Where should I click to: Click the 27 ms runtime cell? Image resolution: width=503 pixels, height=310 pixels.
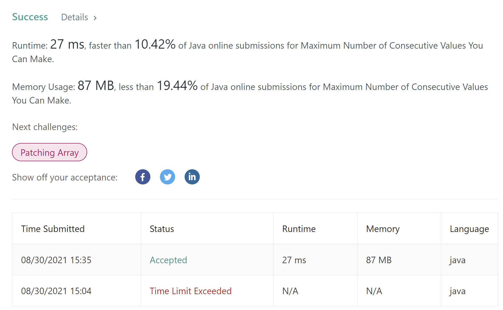coord(294,260)
